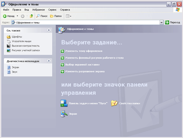
Task: Click the Звук troubleshooter help icon
Action: pyautogui.click(x=9, y=72)
